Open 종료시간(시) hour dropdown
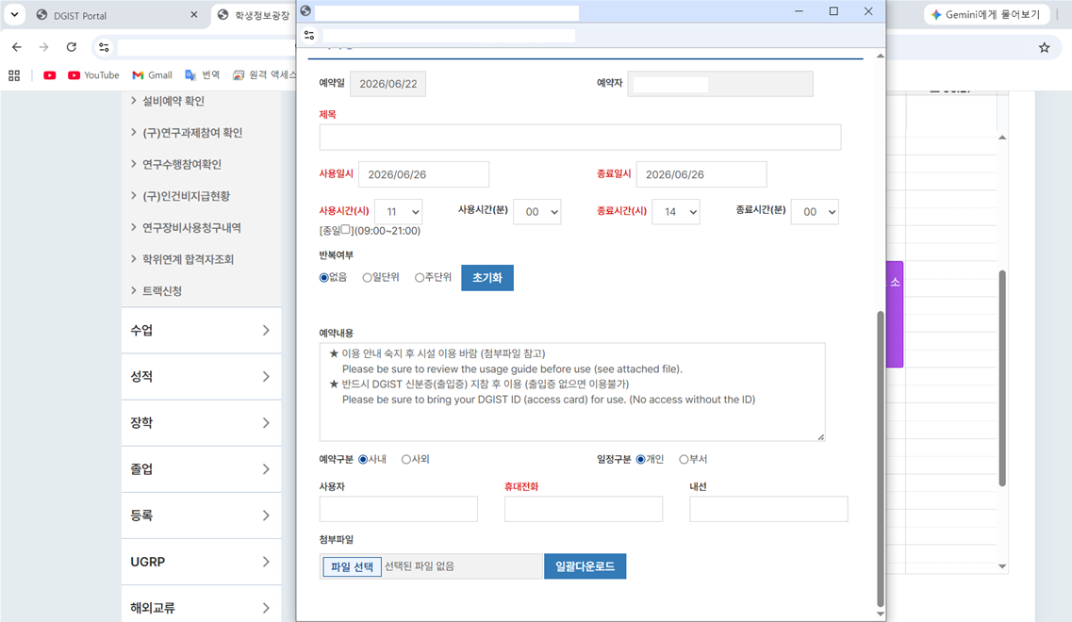Viewport: 1072px width, 622px height. tap(676, 212)
